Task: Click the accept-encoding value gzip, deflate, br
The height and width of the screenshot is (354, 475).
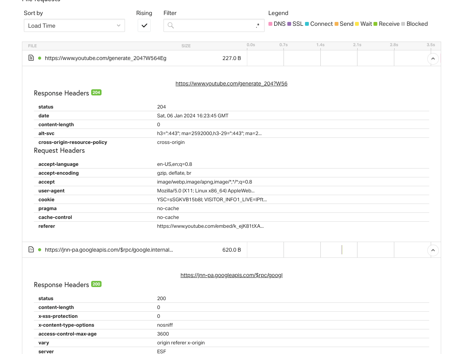Action: click(174, 173)
